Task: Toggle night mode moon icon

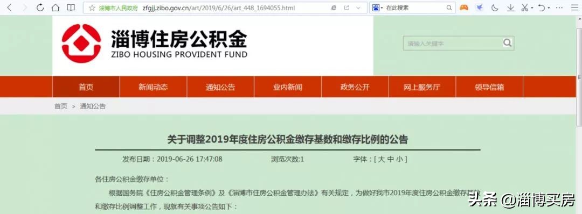Action: click(495, 8)
